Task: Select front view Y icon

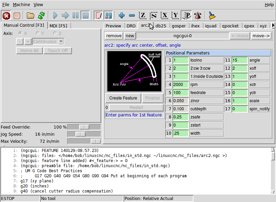Action: 175,16
